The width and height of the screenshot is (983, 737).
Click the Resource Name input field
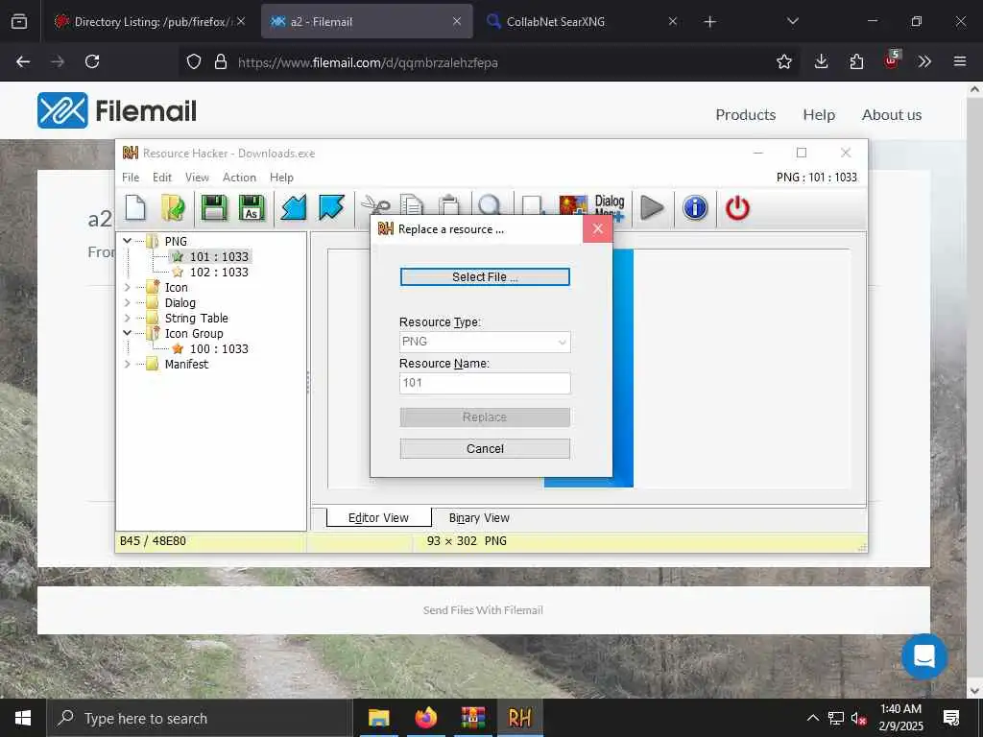coord(485,383)
